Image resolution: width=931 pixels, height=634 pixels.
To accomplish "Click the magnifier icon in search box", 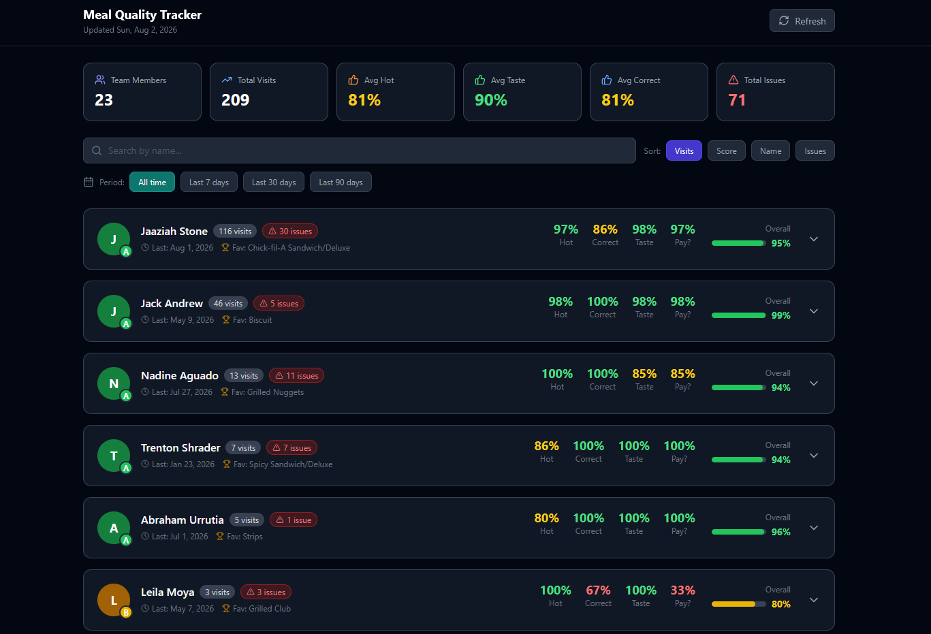I will pyautogui.click(x=97, y=150).
